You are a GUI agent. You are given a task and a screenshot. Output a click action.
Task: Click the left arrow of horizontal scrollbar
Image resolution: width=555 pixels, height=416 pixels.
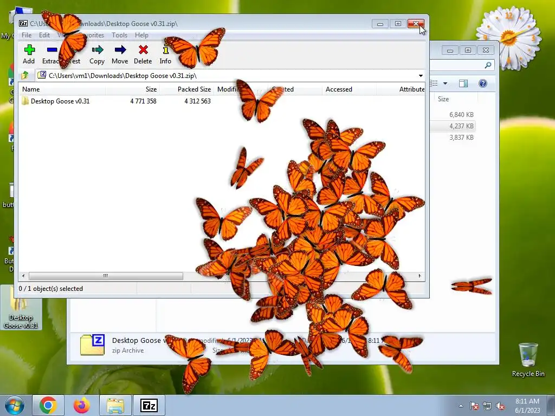23,276
